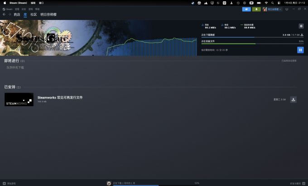308x186 pixels.
Task: Open the 商店 store tab
Action: point(17,15)
